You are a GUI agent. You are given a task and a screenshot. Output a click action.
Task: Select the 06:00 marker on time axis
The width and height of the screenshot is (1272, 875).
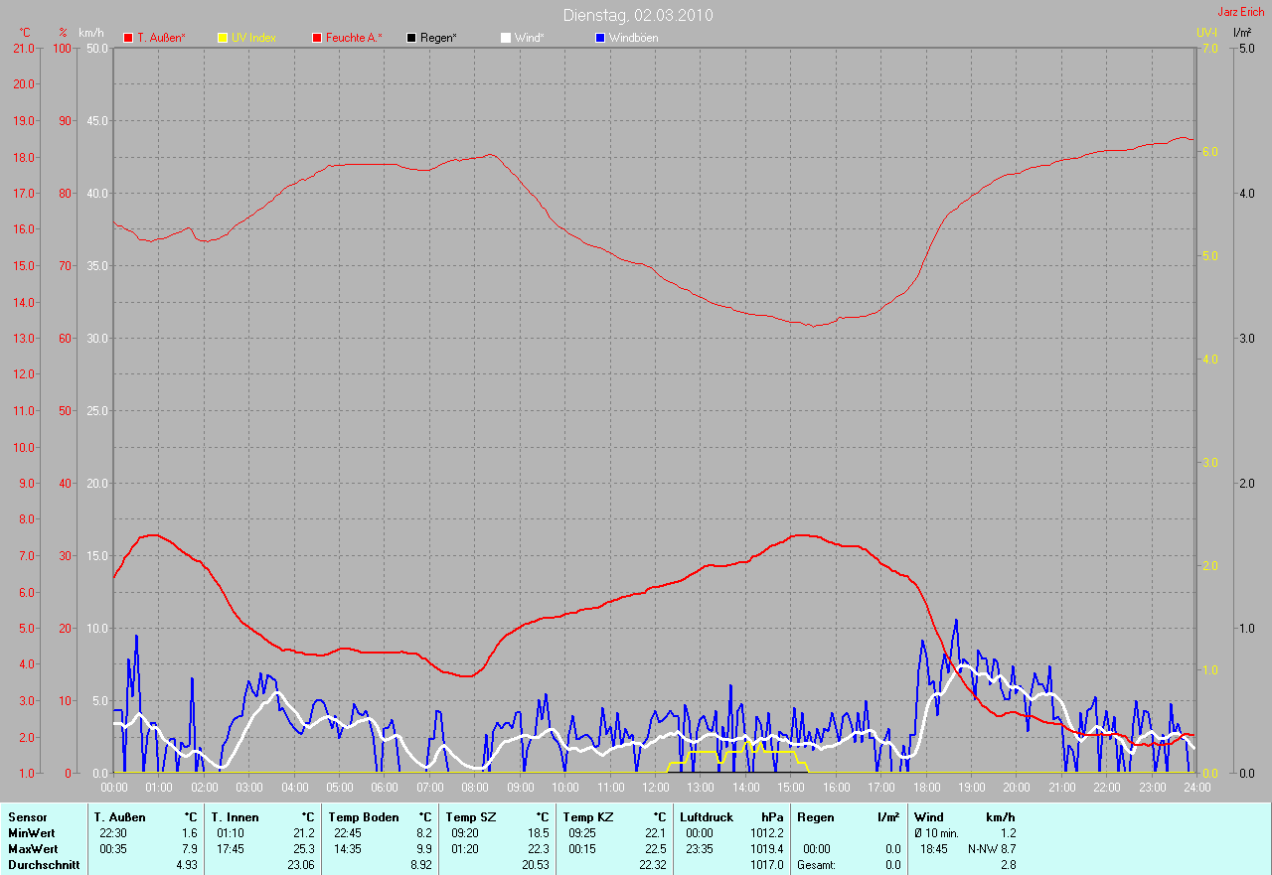point(385,788)
